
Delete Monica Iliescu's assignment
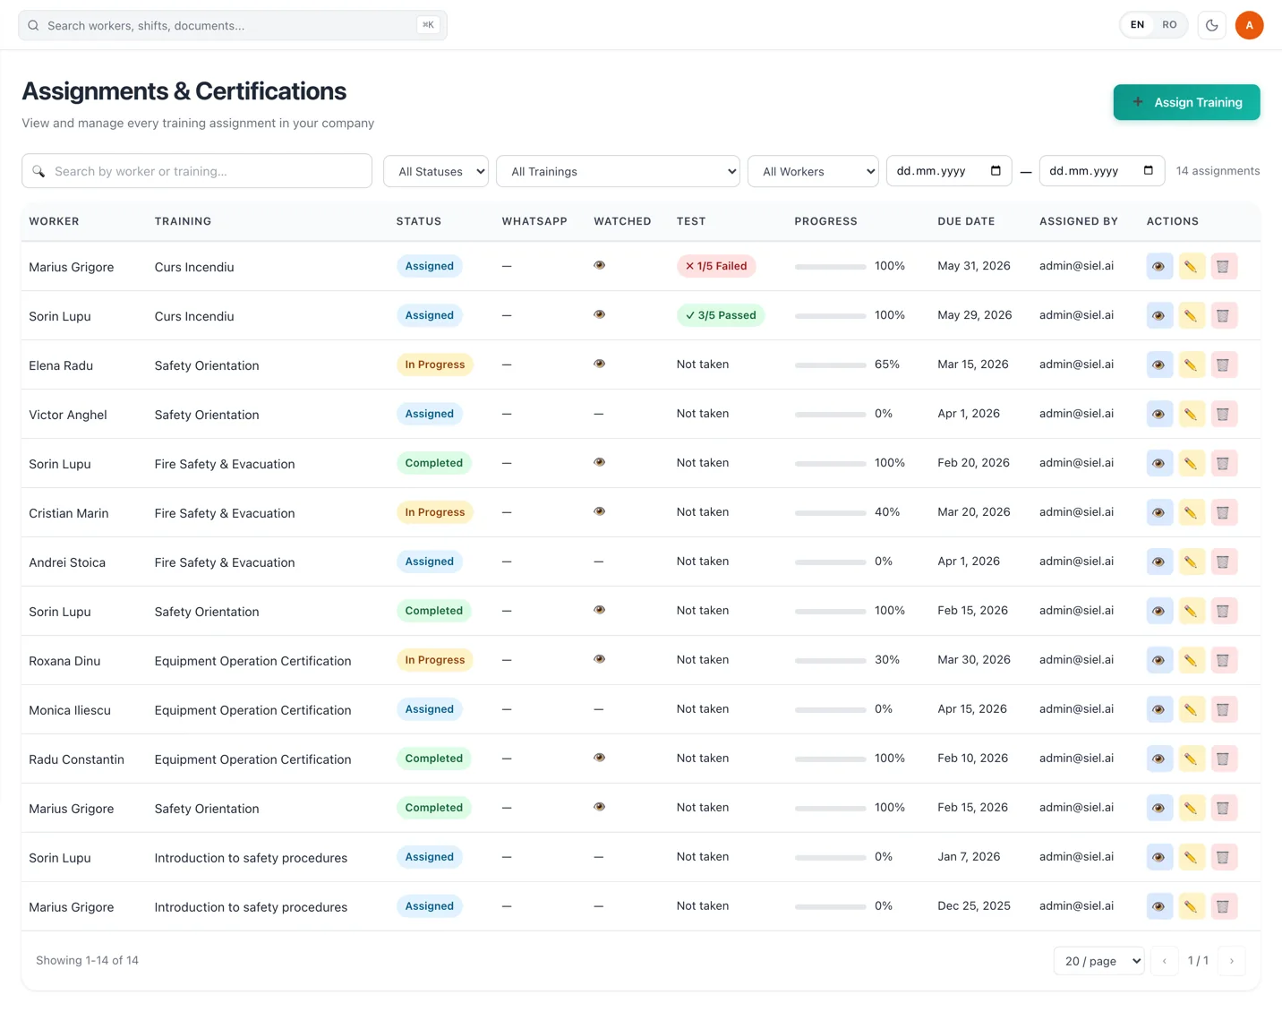(x=1224, y=709)
